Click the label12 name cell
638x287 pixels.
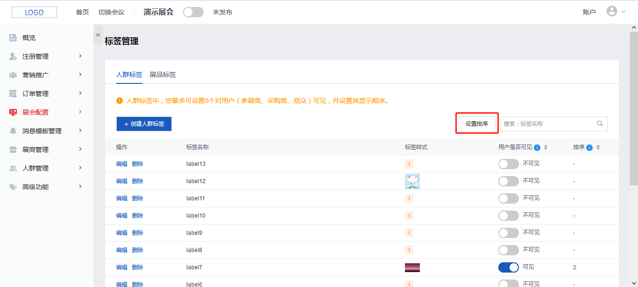pyautogui.click(x=196, y=181)
